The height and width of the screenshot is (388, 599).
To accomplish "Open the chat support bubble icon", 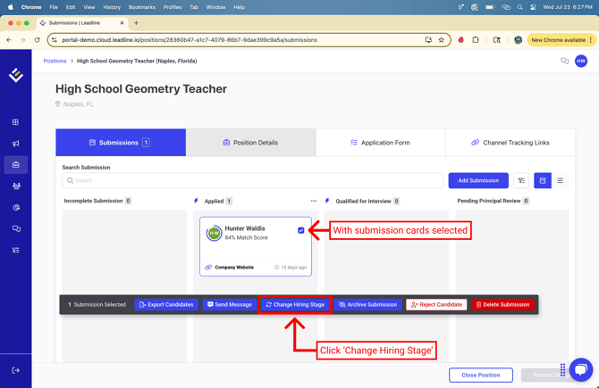I will point(581,368).
